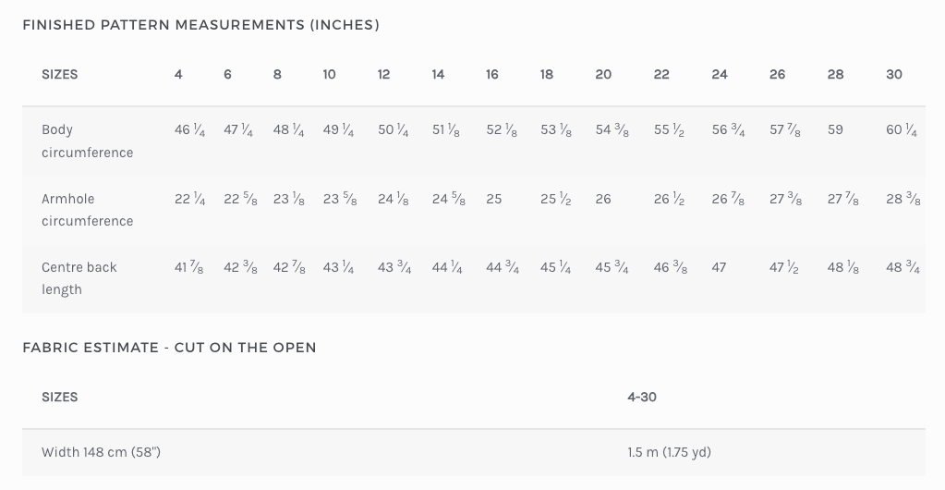Select the Armhole circumference row label

[x=87, y=209]
